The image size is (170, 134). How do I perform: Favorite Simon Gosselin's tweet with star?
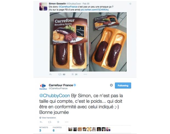coord(73,74)
